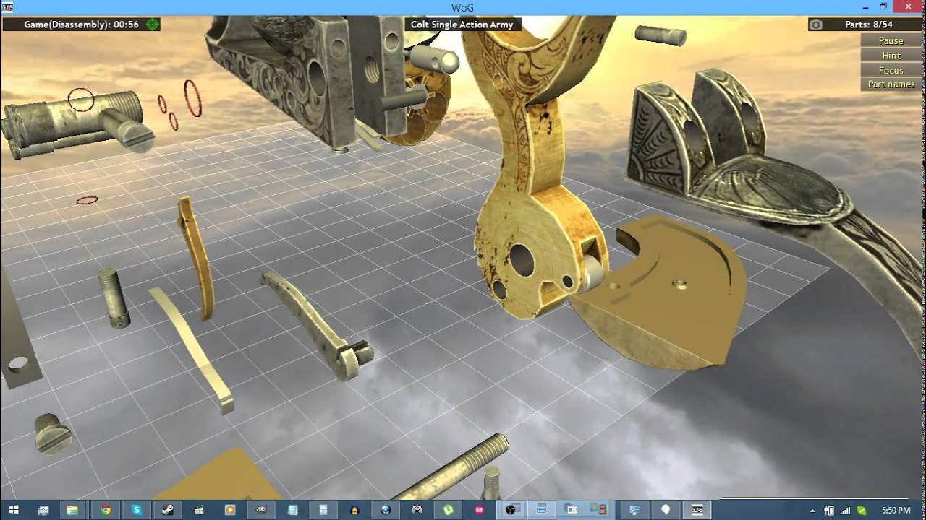Click the Game(Disassembly) timer label
The image size is (926, 520).
tap(81, 25)
